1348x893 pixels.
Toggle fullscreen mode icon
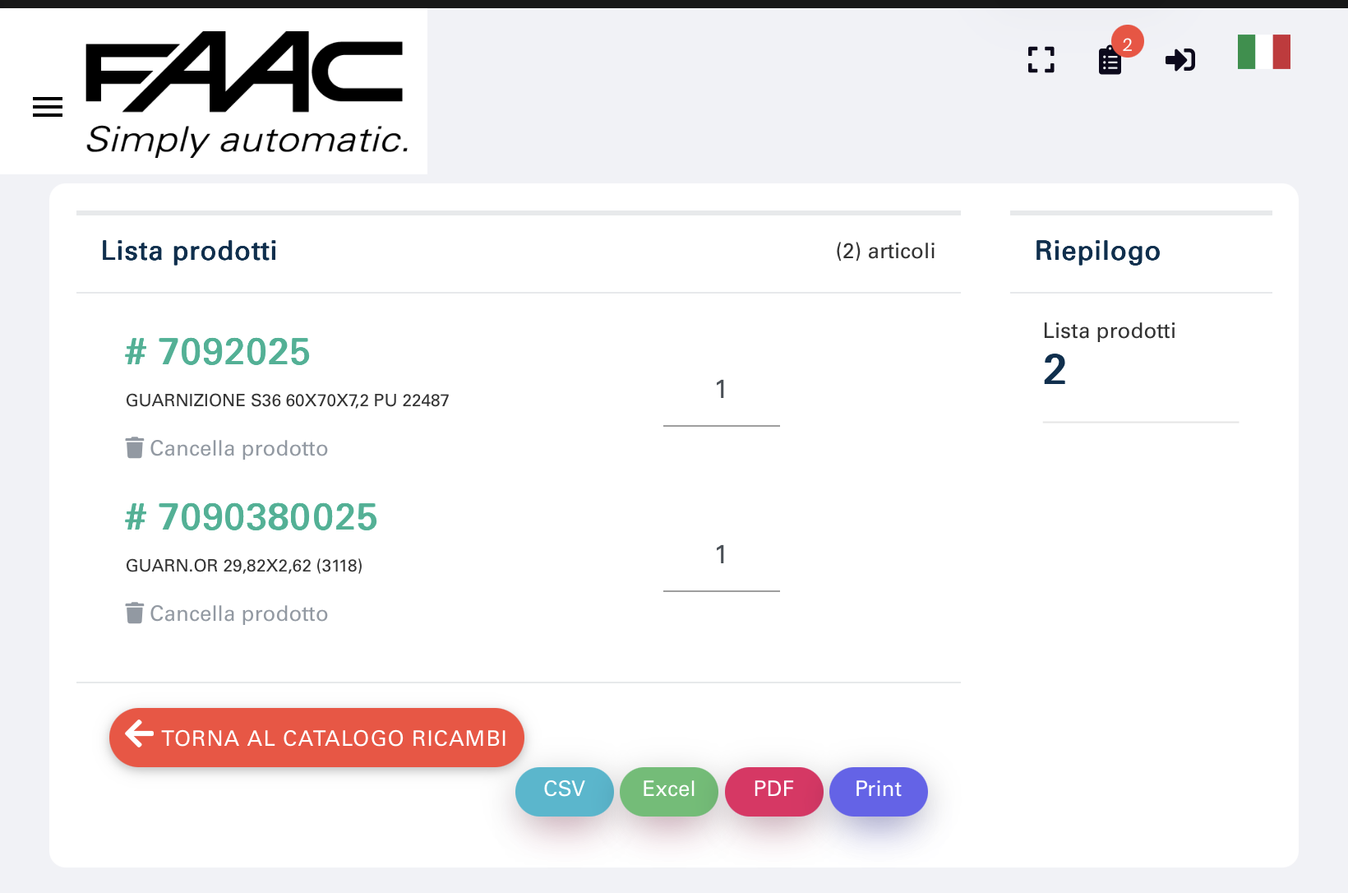[1041, 60]
